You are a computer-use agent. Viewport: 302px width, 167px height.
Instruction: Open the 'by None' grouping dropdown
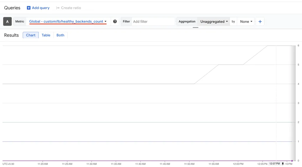coord(246,22)
